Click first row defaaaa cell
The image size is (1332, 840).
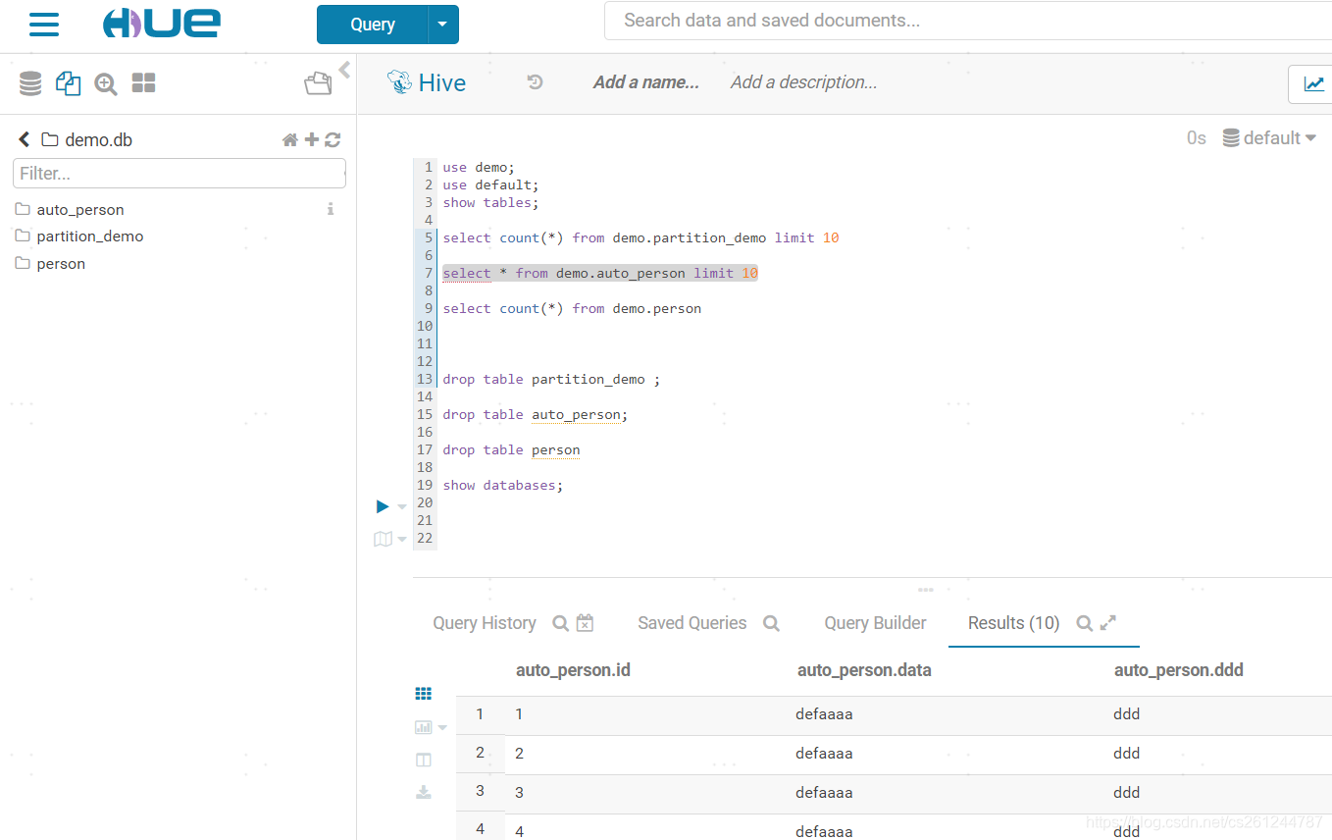pyautogui.click(x=824, y=714)
